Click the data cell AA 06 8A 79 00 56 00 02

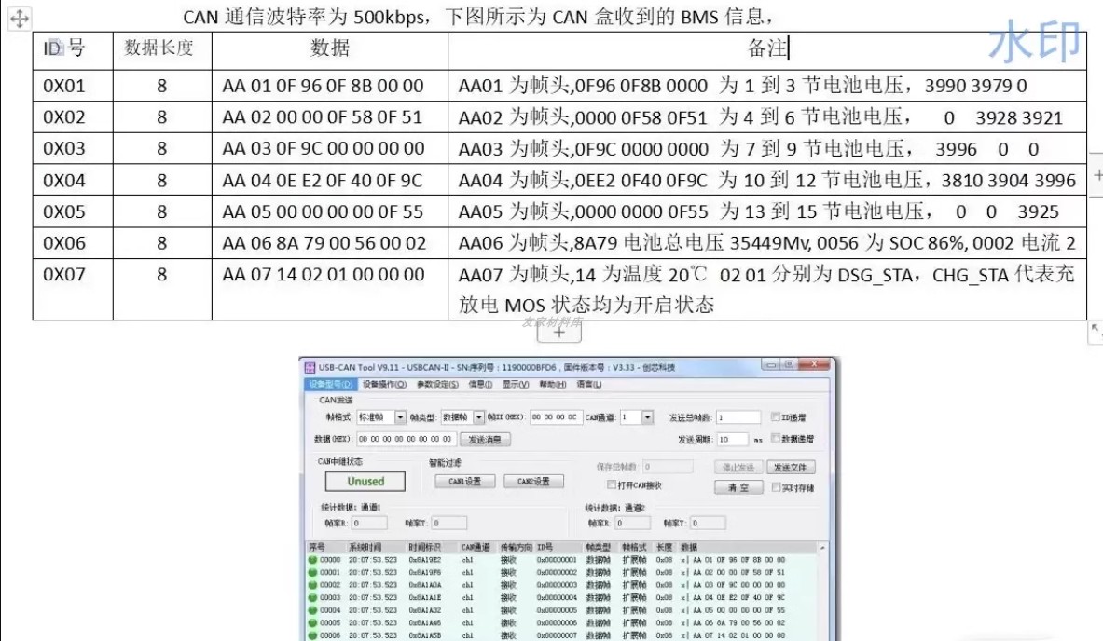pos(329,242)
